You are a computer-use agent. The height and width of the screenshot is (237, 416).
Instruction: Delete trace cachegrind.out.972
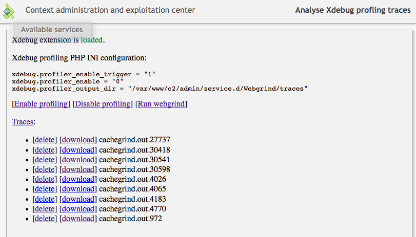click(x=45, y=219)
